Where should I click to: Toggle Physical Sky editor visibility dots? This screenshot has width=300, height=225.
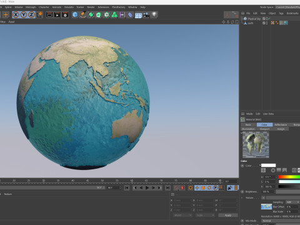(x=267, y=19)
